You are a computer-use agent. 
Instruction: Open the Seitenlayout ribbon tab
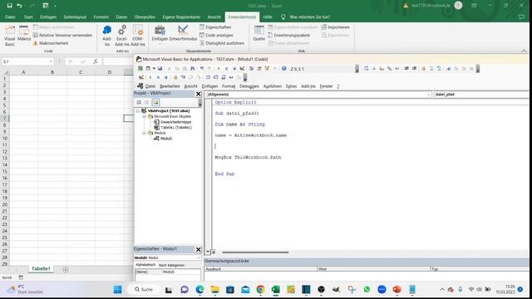(x=75, y=17)
